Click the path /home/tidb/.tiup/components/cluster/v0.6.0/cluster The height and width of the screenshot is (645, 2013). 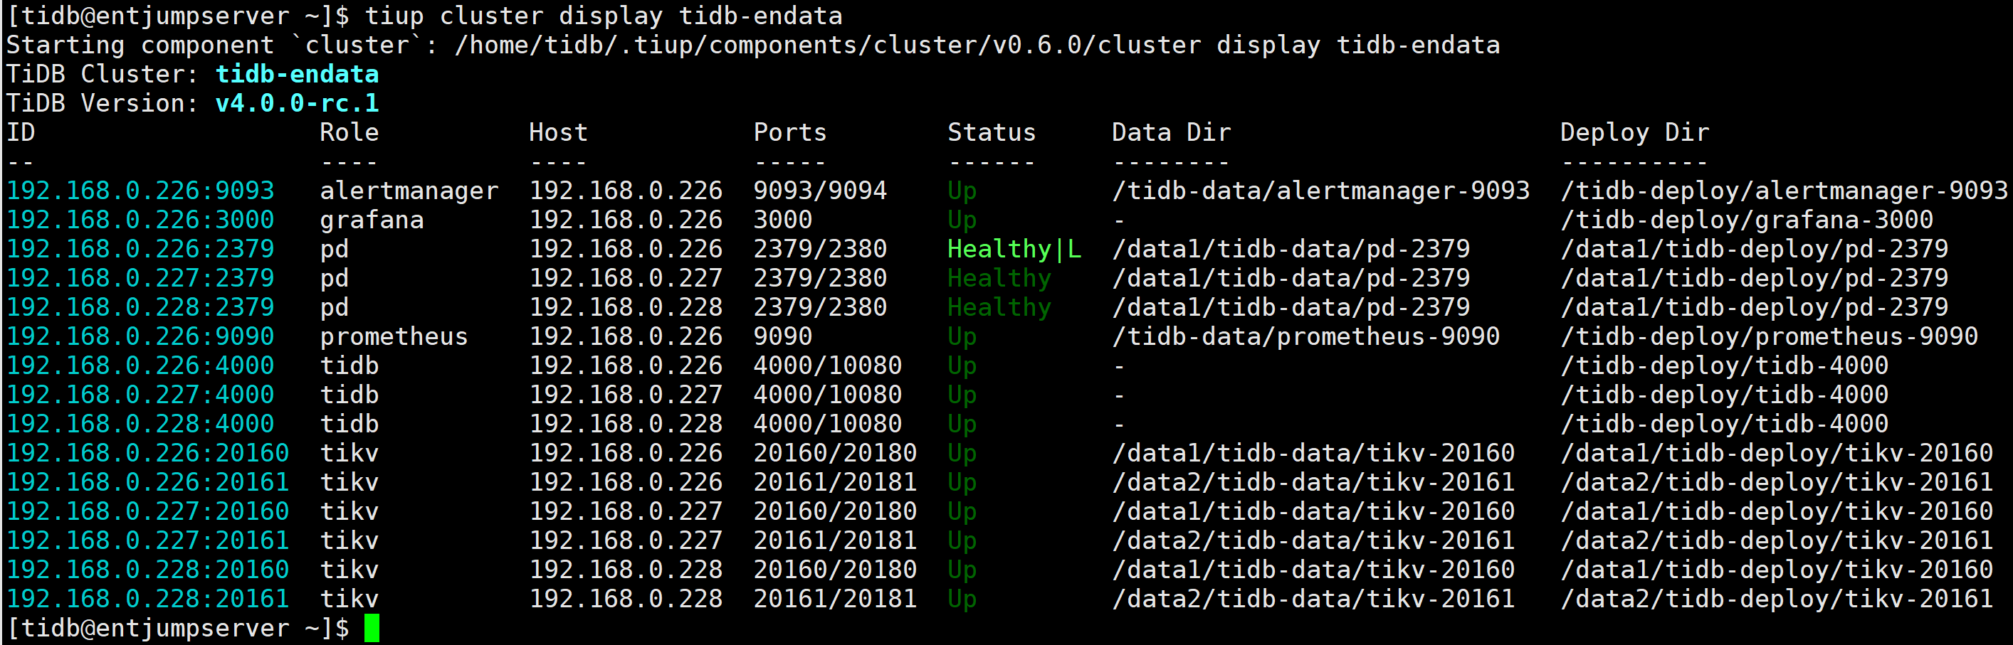point(828,46)
